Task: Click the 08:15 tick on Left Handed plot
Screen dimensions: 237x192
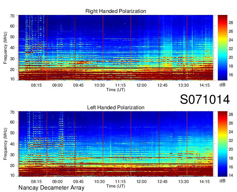Action: point(36,182)
